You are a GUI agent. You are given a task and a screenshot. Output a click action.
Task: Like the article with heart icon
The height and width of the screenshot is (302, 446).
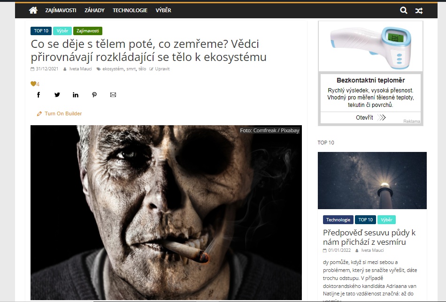tap(33, 83)
